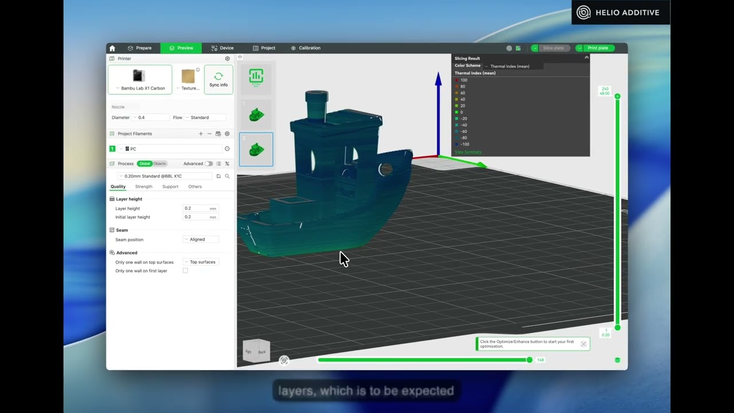Viewport: 734px width, 413px height.
Task: Click the Sync info refresh button
Action: click(218, 80)
